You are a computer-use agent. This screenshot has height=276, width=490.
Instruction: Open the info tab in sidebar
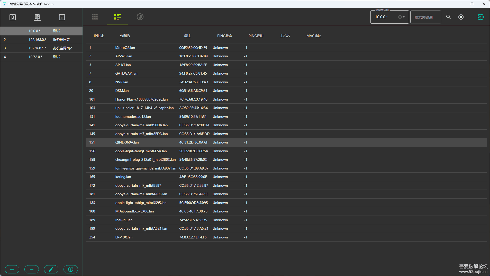point(62,17)
